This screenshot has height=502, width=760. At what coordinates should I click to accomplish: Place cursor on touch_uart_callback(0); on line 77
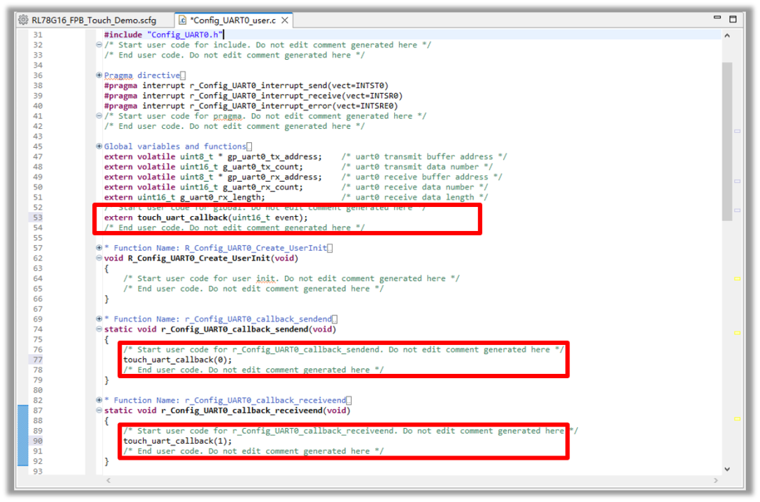point(177,360)
